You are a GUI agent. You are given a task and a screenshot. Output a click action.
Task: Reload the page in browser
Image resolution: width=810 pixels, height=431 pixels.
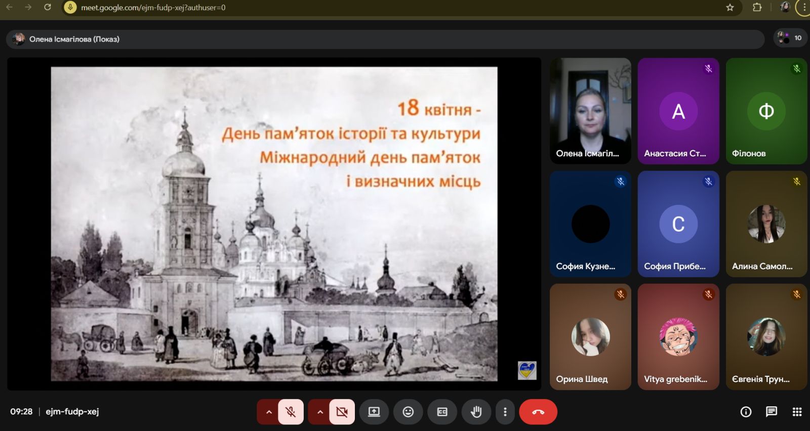[48, 8]
